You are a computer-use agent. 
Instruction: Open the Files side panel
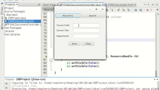click(2, 10)
